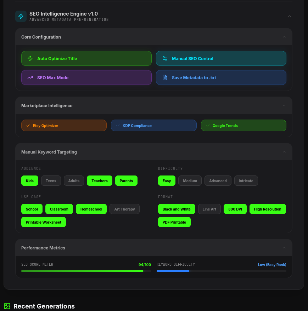This screenshot has height=311, width=308.
Task: Click the Advanced Metadata Pre-Generation subtitle
Action: (x=69, y=19)
